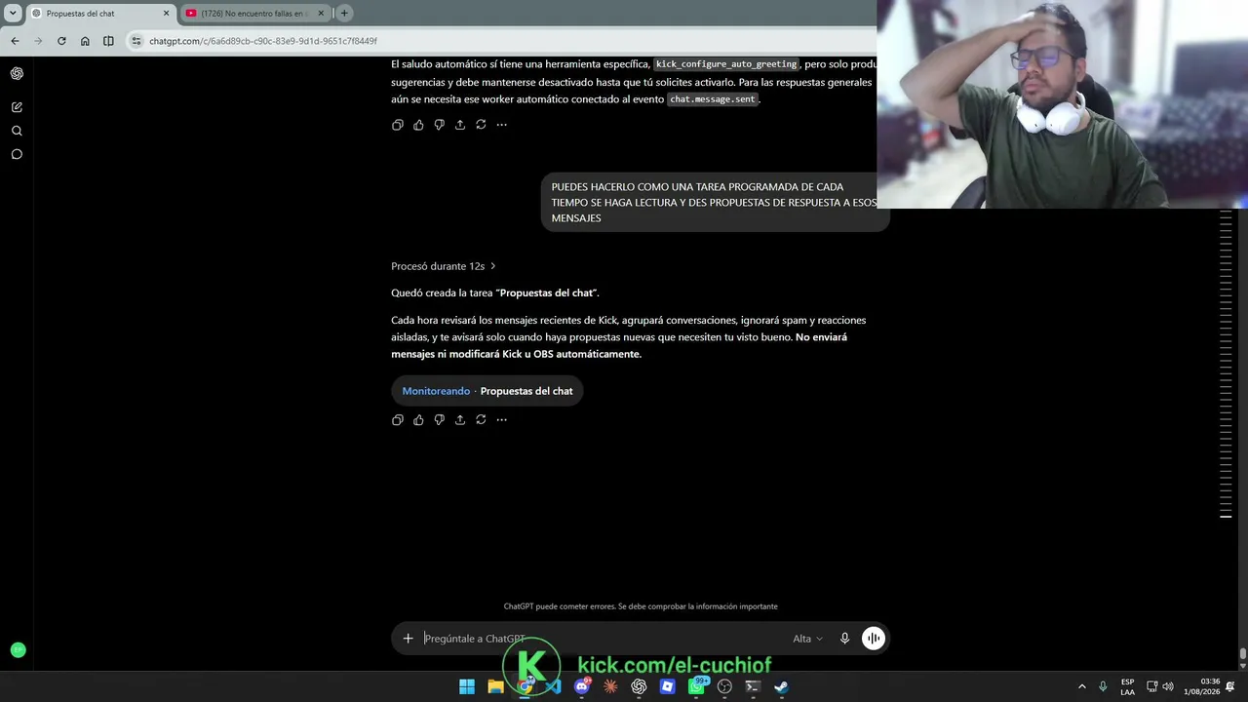Open Discord from the taskbar

point(582,686)
